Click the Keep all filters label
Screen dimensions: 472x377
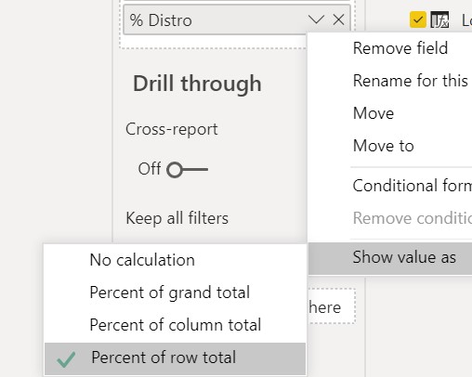(177, 218)
